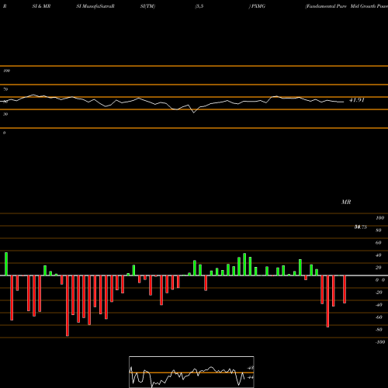Click the MR axis label -60
The height and width of the screenshot is (388, 388).
click(x=379, y=317)
